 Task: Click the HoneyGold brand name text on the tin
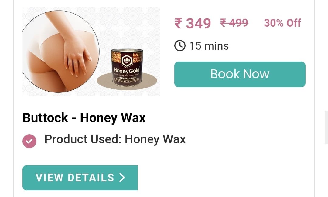click(x=127, y=70)
